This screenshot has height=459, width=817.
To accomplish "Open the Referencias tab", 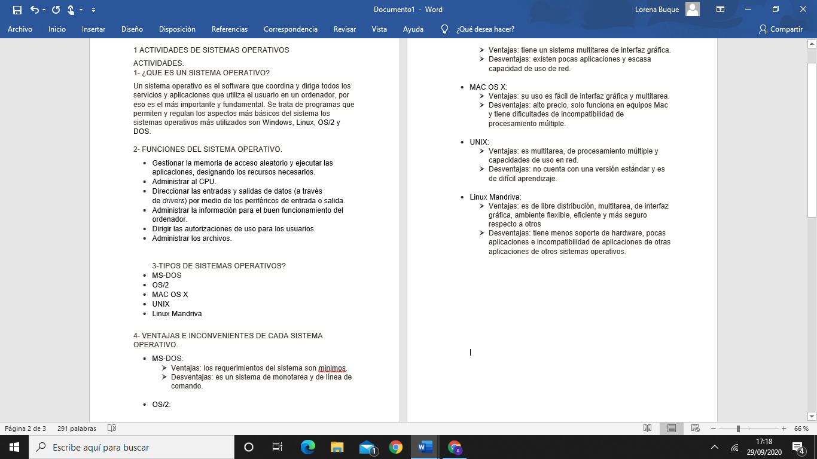I will click(230, 29).
